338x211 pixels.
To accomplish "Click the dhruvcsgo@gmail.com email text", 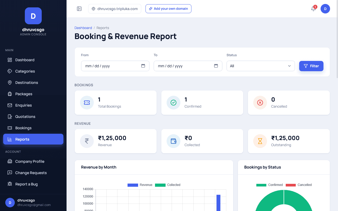I will [34, 205].
